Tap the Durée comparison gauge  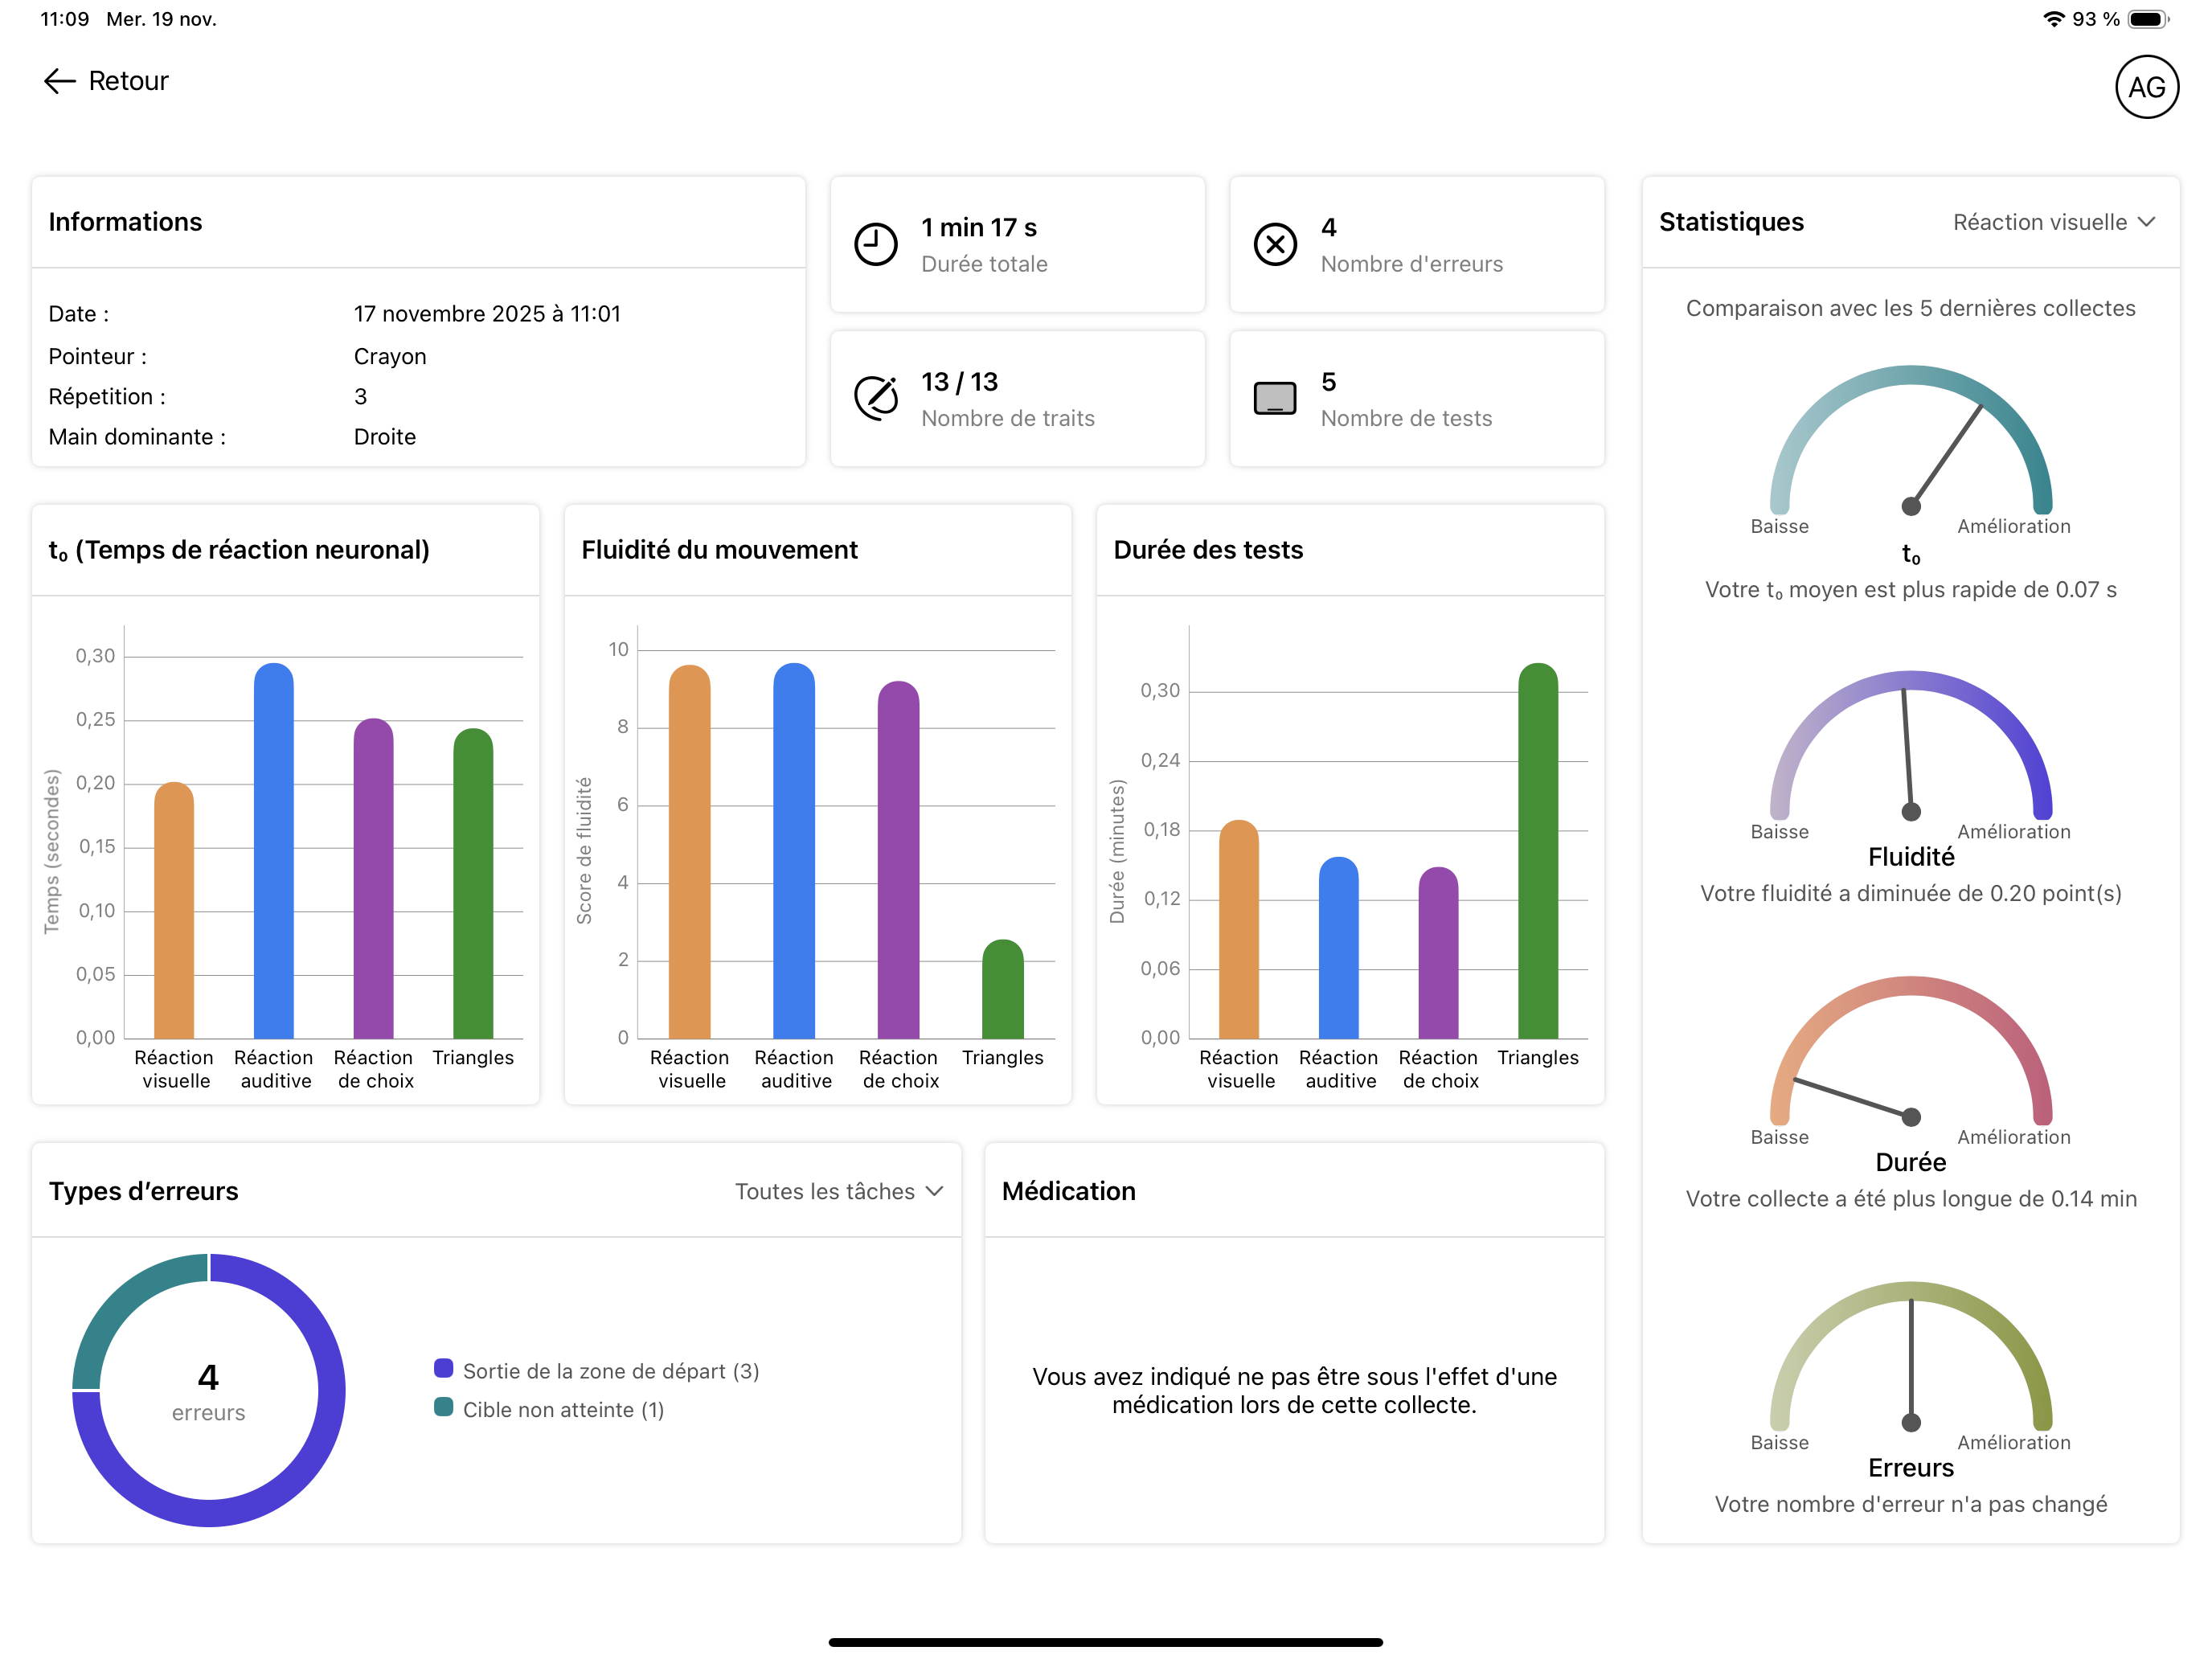(1911, 1051)
